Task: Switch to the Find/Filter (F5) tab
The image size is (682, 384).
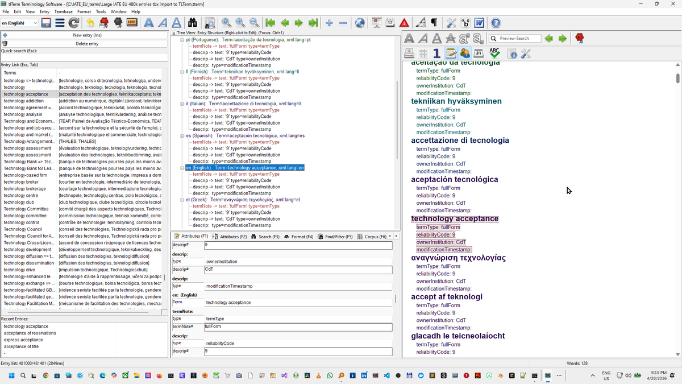Action: [x=335, y=236]
